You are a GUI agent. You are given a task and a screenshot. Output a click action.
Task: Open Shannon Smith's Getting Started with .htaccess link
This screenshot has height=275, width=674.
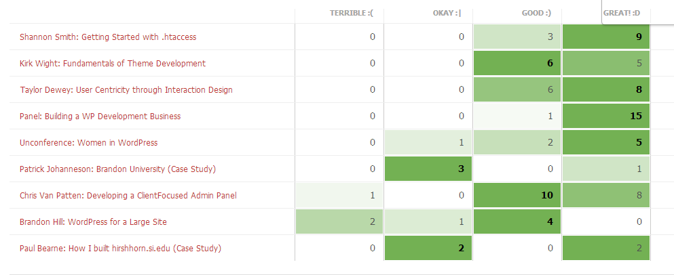tap(108, 37)
